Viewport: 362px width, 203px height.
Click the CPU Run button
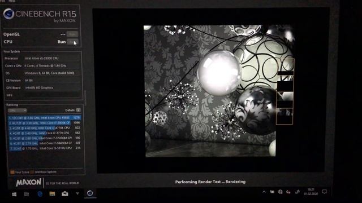click(x=73, y=42)
